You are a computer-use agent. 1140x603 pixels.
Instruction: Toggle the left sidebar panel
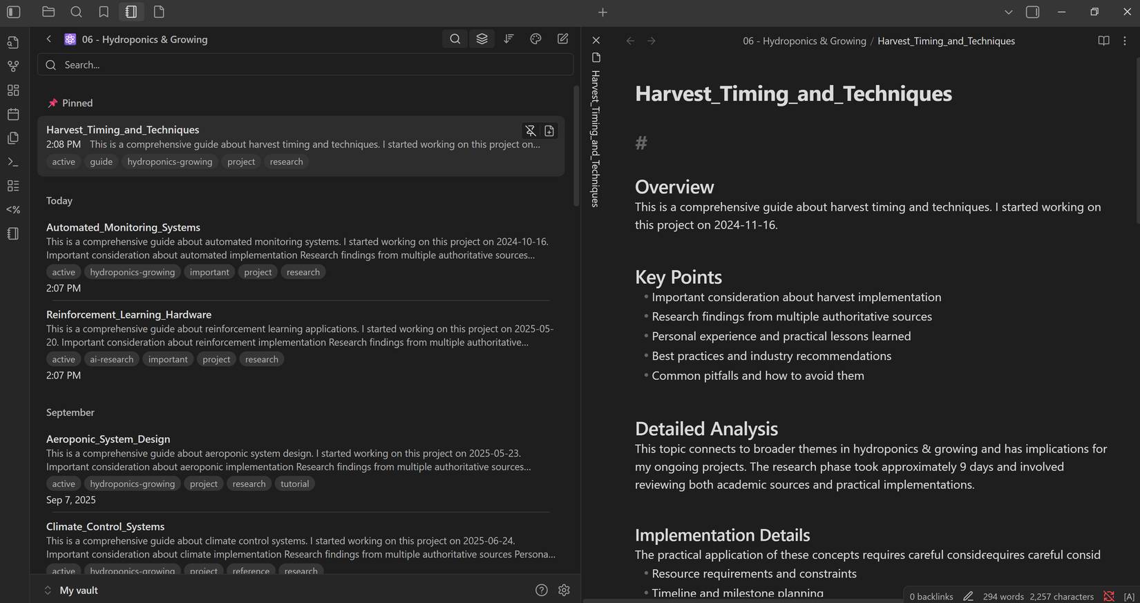pos(14,12)
